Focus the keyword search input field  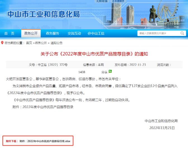(x=158, y=34)
